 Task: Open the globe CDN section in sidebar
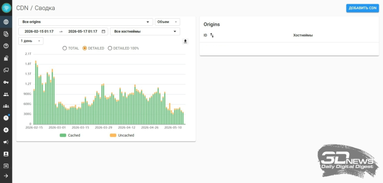pyautogui.click(x=6, y=22)
